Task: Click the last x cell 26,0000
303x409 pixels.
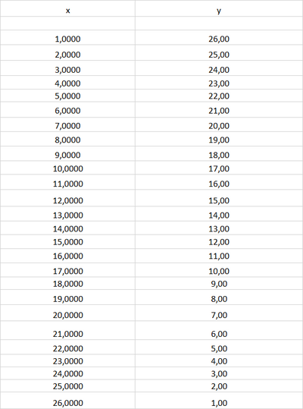Action: tap(67, 401)
